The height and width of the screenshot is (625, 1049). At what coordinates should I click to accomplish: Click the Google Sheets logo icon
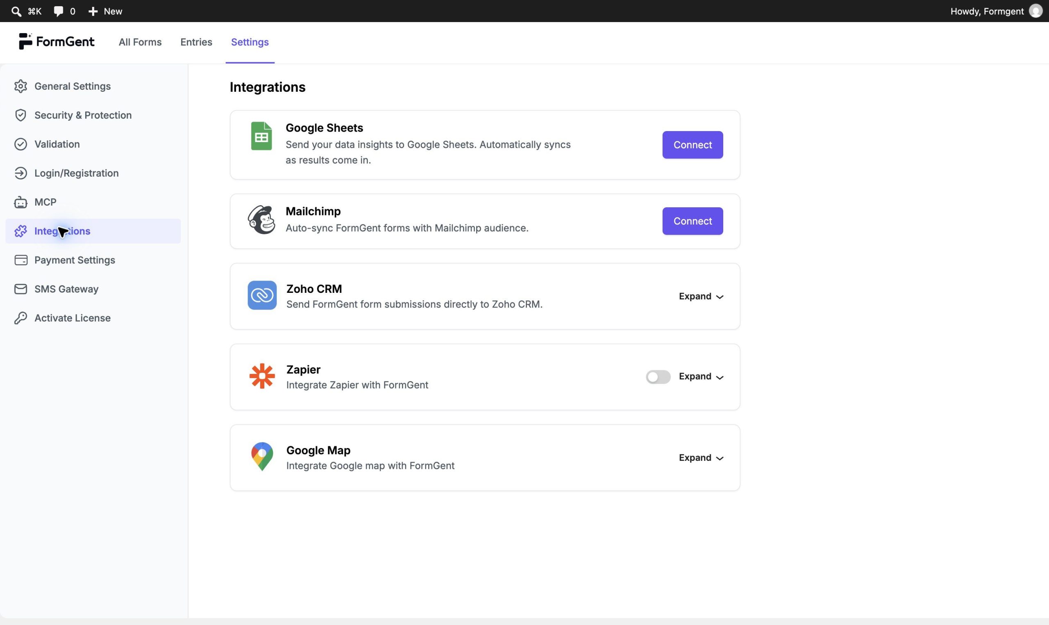(x=261, y=136)
